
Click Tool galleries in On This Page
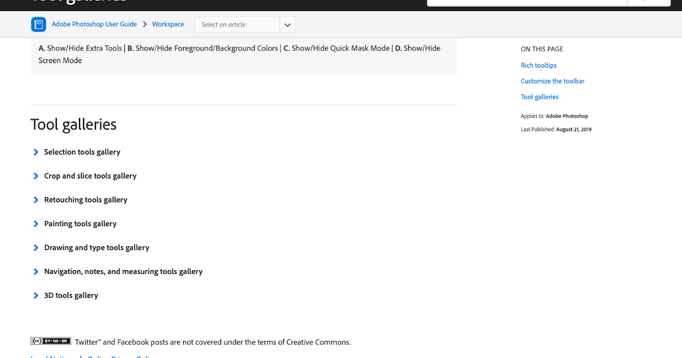coord(539,97)
